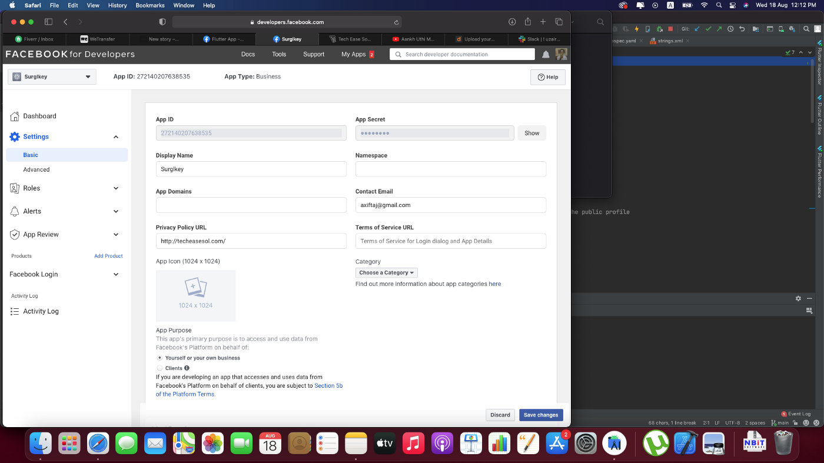Open Safari downloads icon

(512, 22)
